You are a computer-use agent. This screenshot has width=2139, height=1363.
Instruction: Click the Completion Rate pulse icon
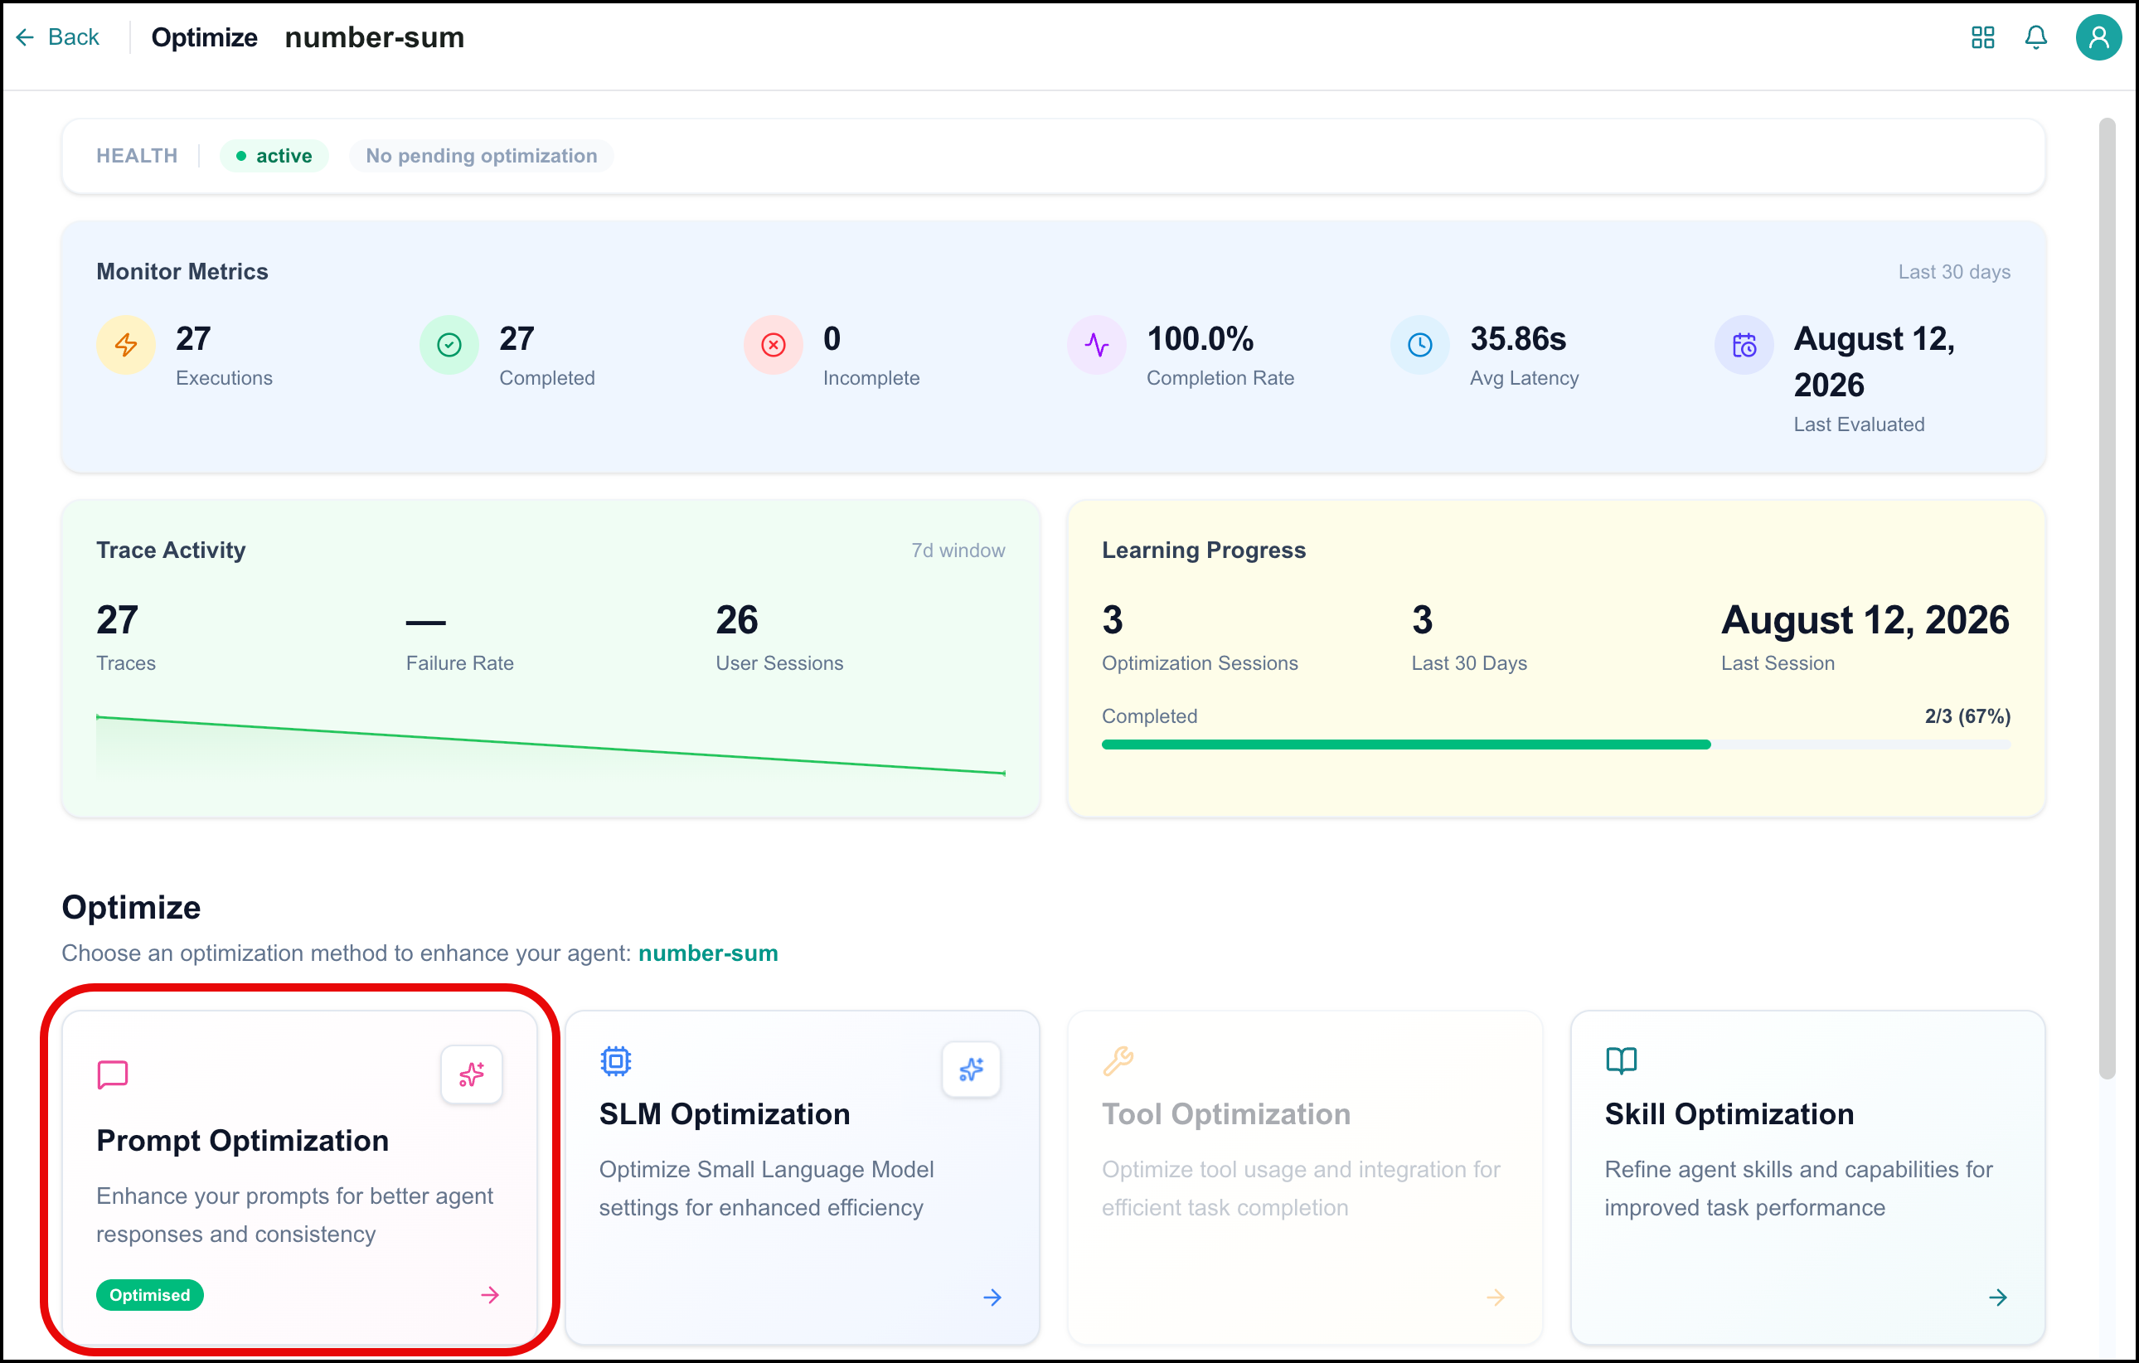(1097, 345)
